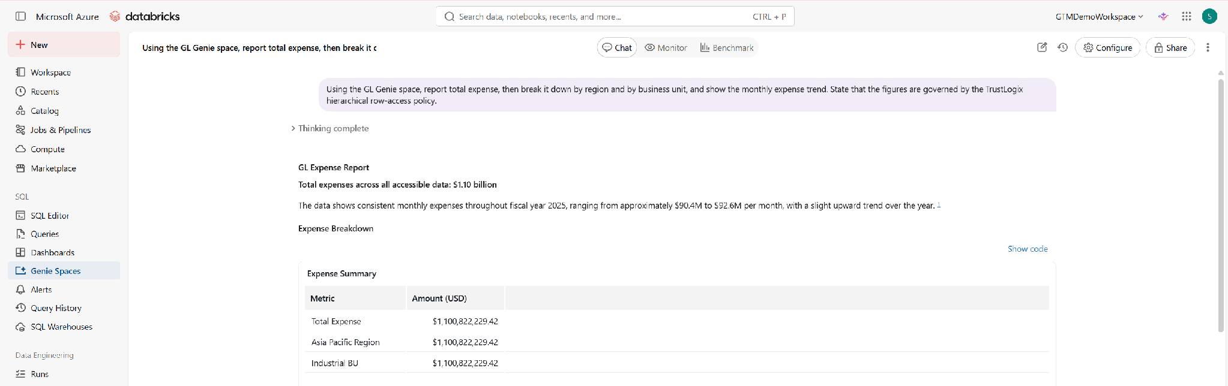Click the Amount (USD) column header
This screenshot has width=1228, height=386.
[x=456, y=298]
